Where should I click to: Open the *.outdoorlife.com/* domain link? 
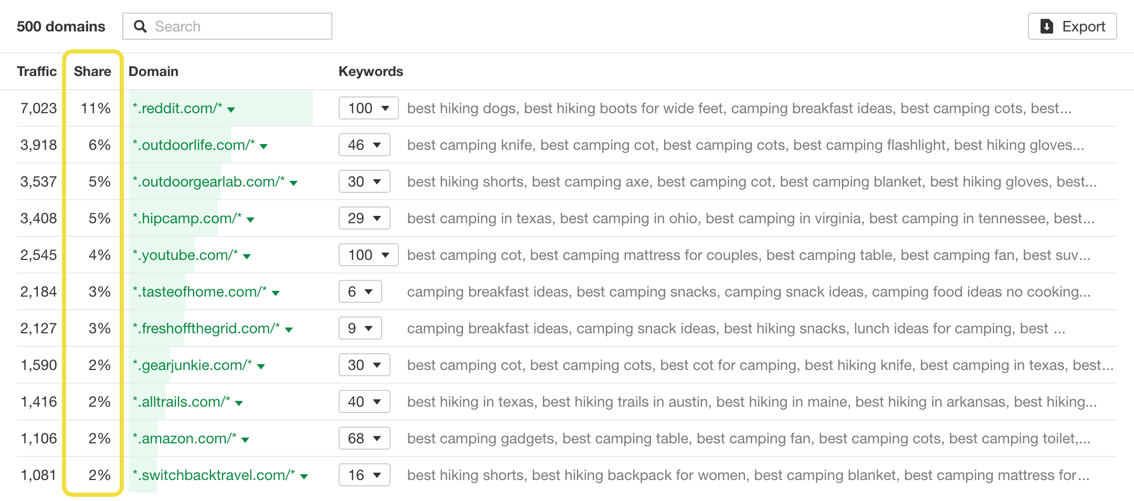click(194, 145)
